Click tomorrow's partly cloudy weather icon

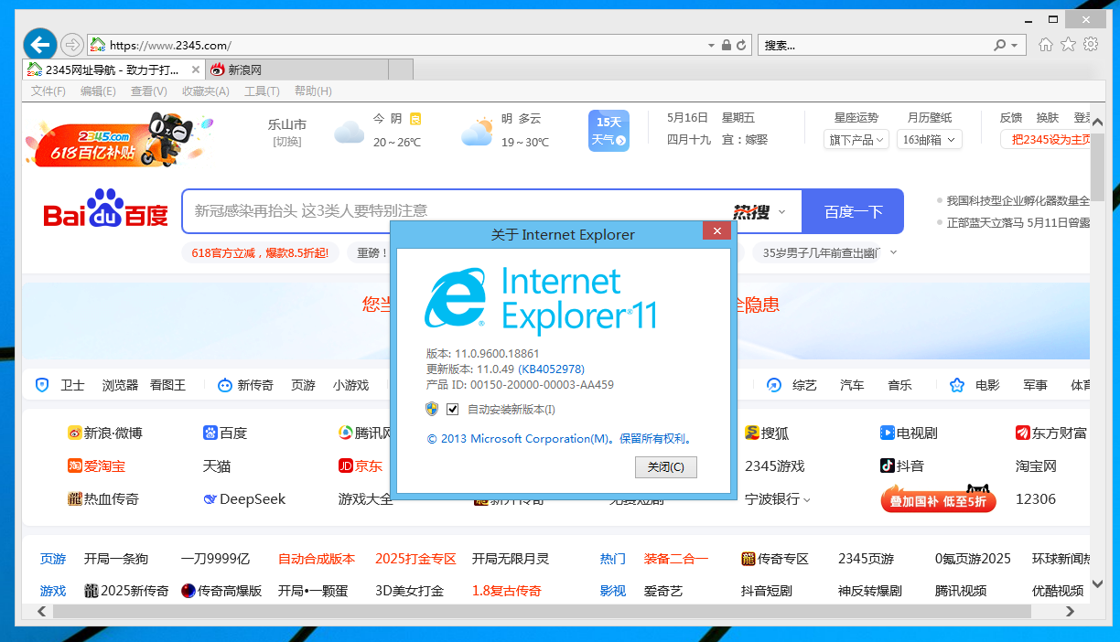477,133
